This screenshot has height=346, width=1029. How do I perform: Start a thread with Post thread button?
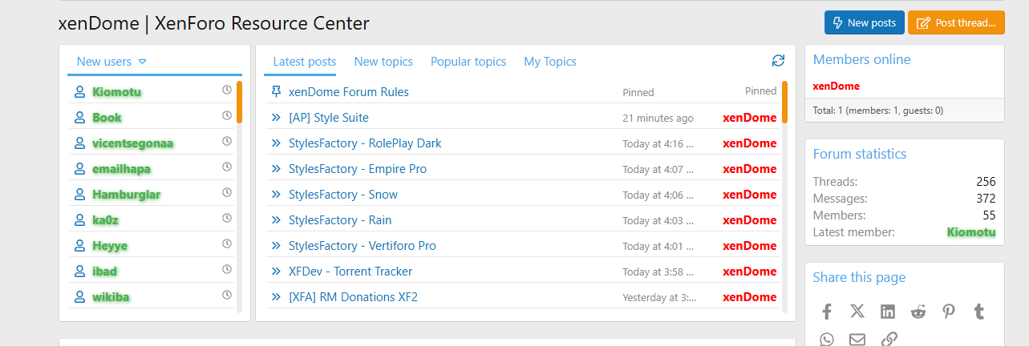pos(956,22)
